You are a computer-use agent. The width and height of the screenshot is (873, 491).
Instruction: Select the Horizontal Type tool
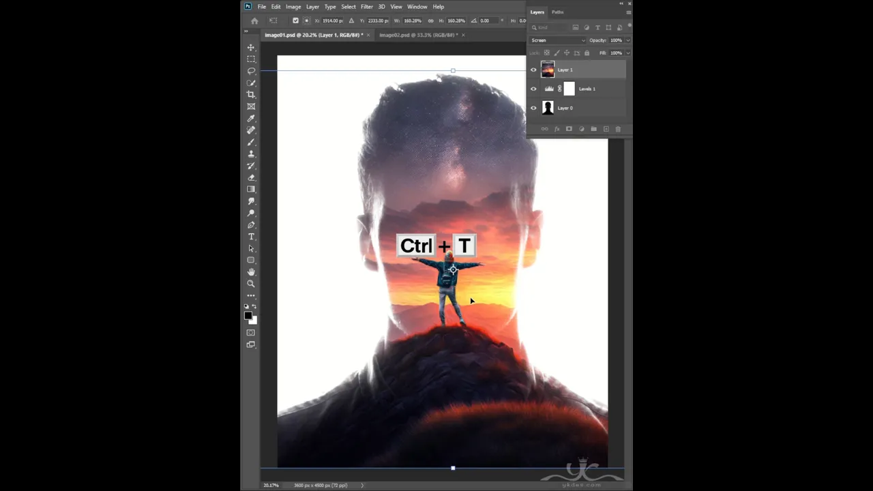pyautogui.click(x=251, y=237)
